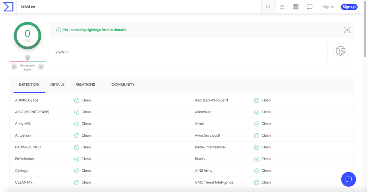Click the clean check icon for Armis
Image resolution: width=367 pixels, height=192 pixels.
coord(257,124)
